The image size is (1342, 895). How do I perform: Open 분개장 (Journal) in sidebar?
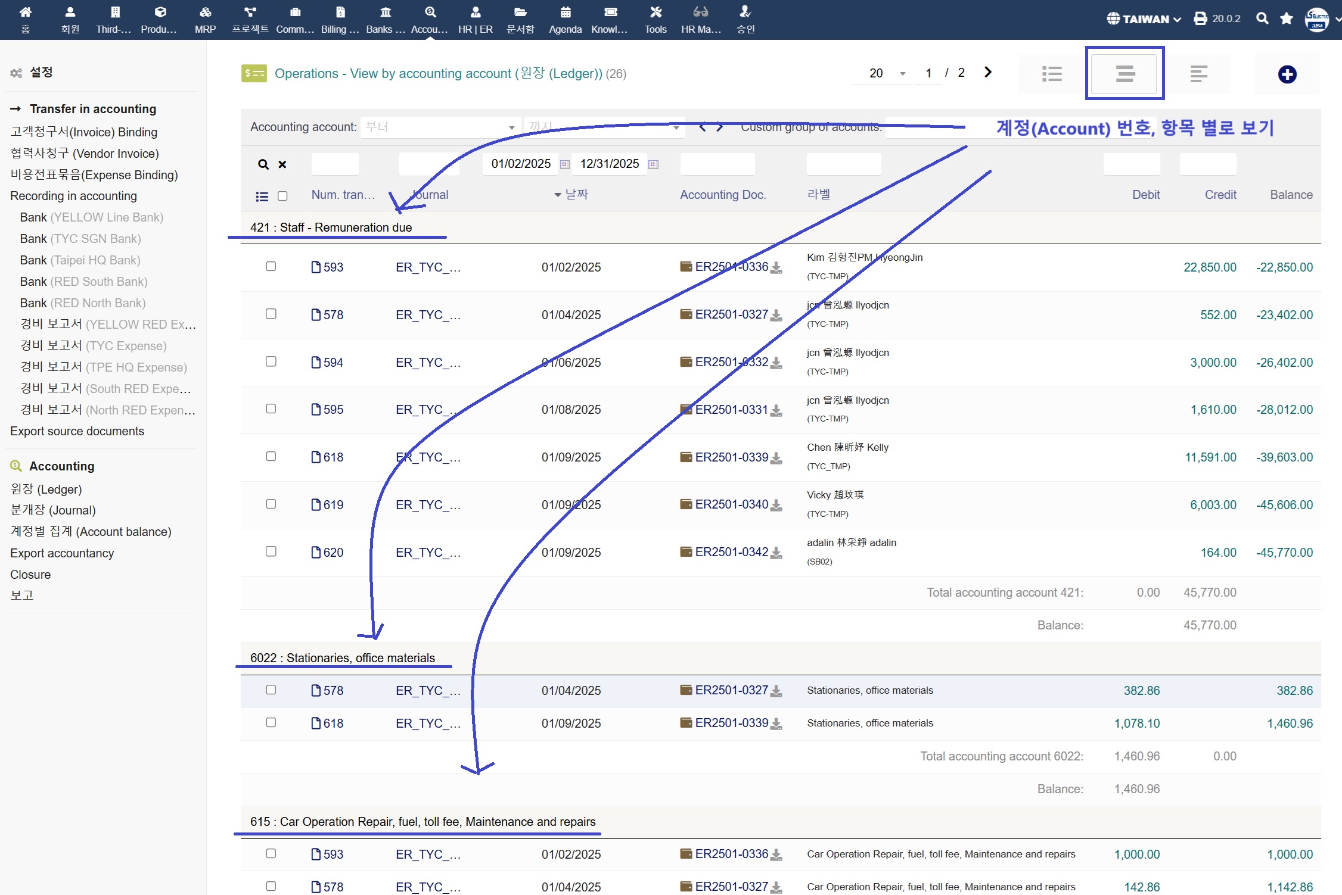[53, 510]
